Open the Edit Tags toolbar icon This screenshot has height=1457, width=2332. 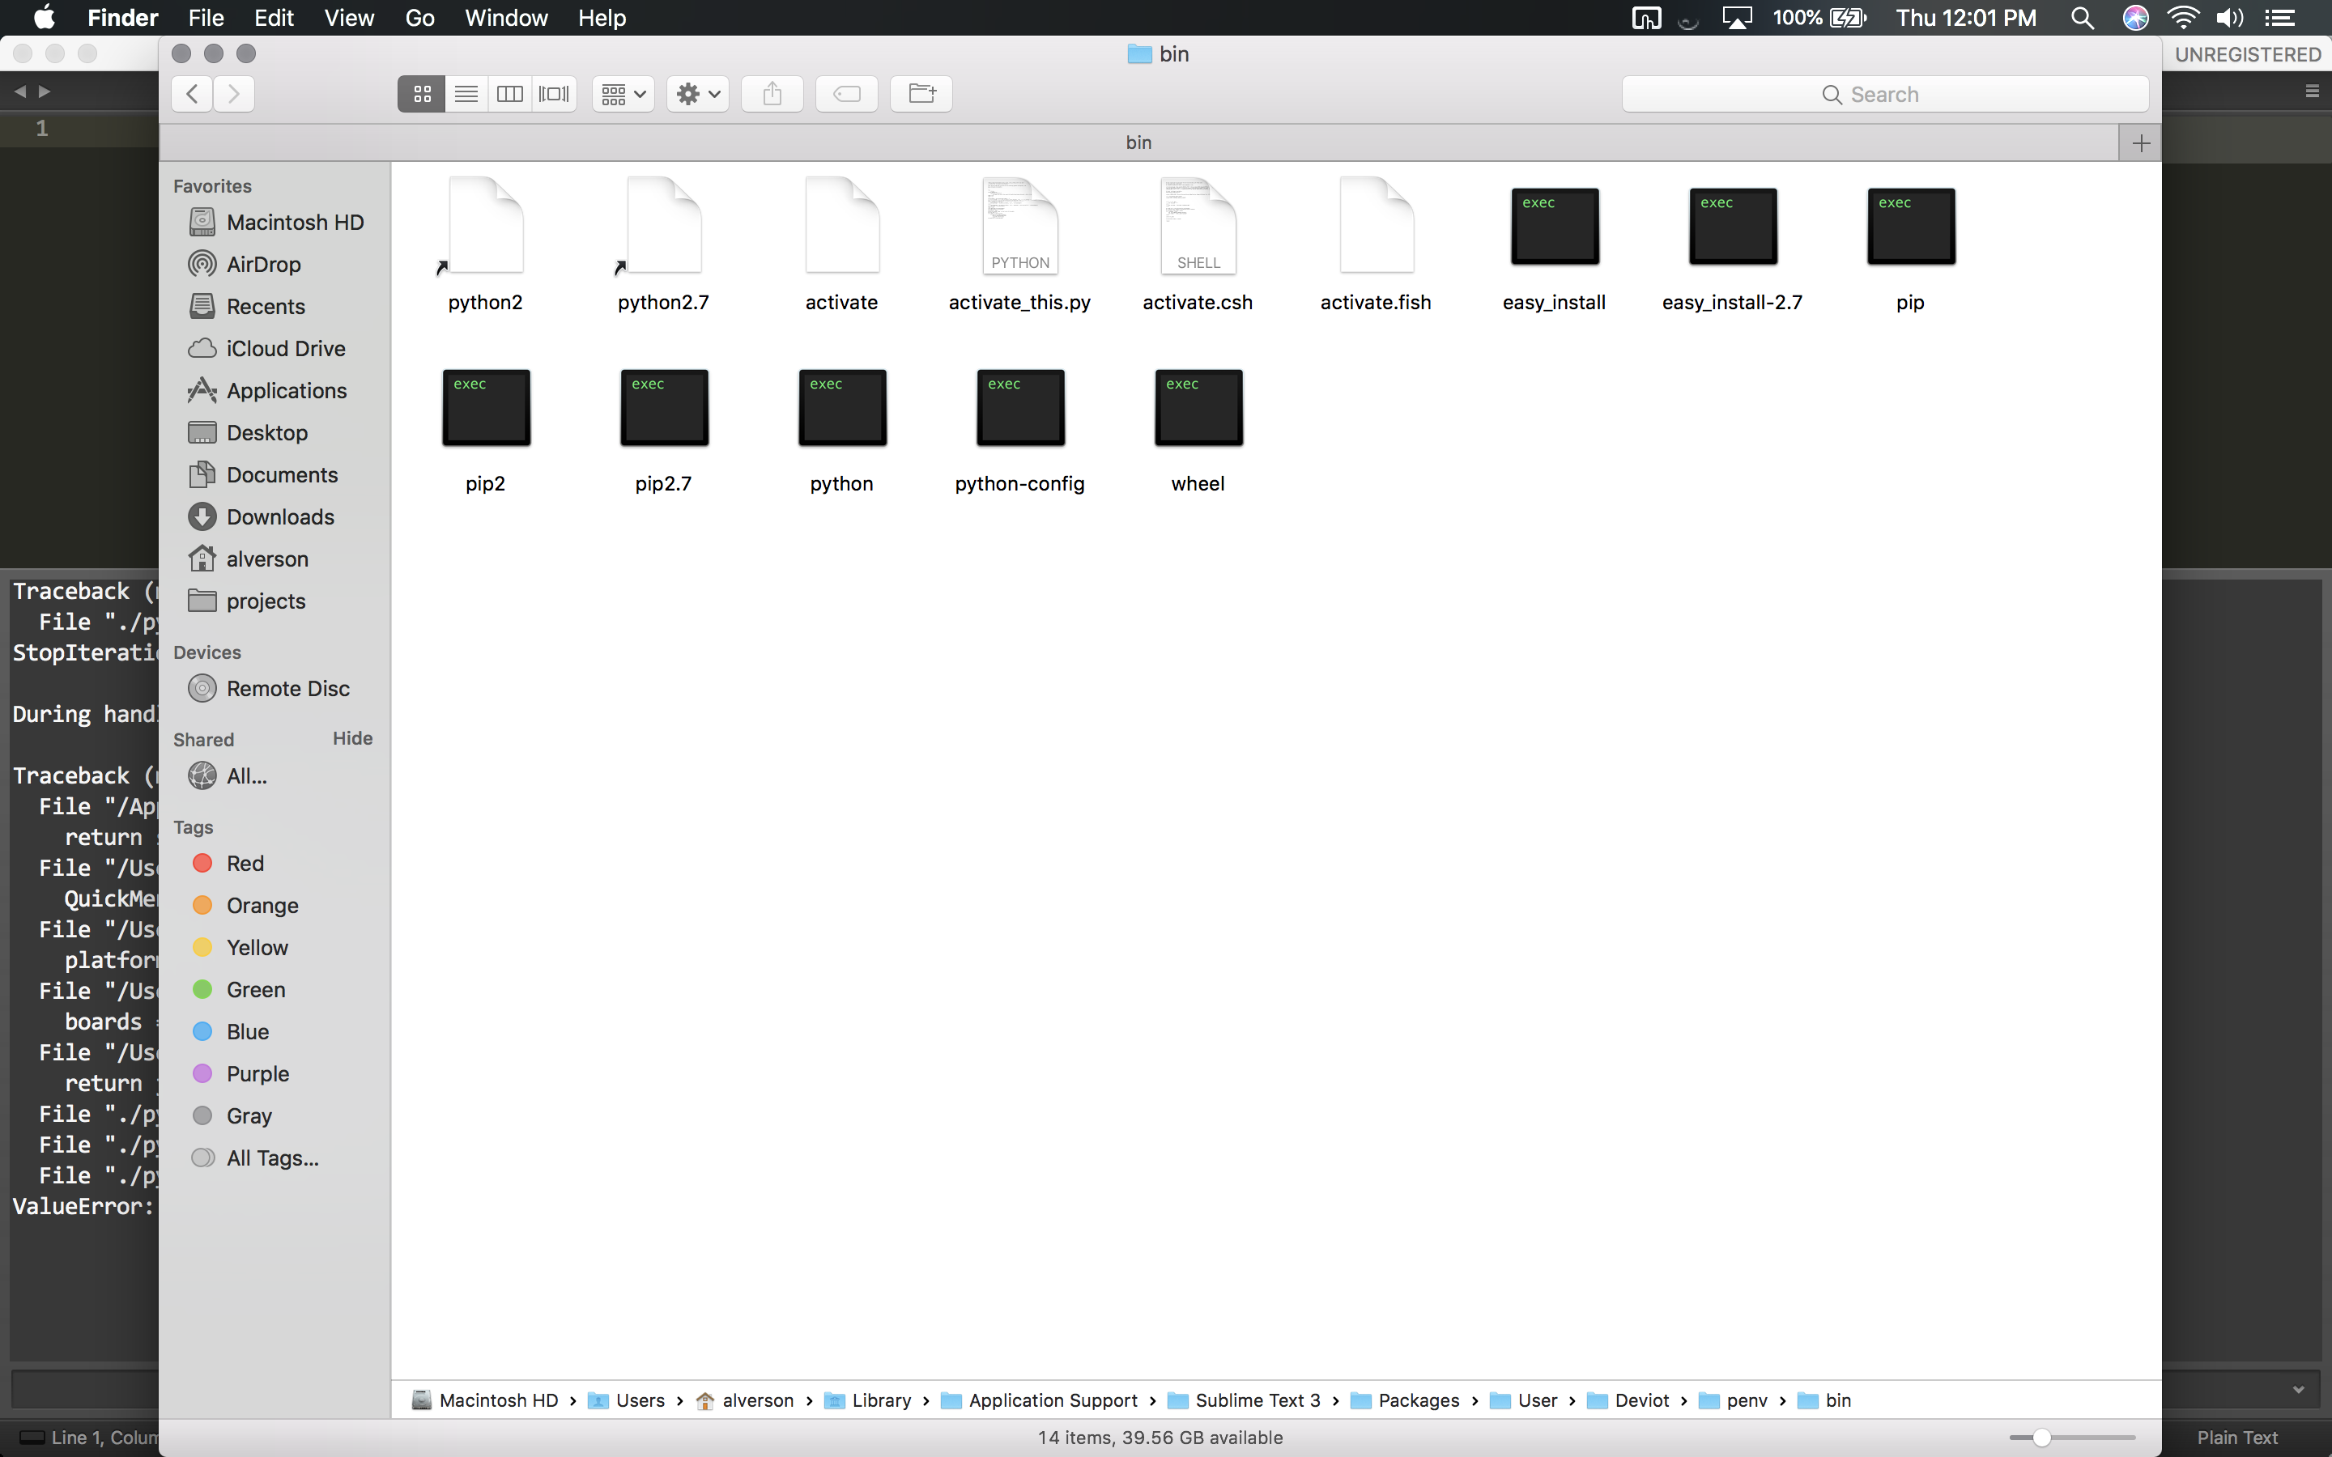(846, 93)
